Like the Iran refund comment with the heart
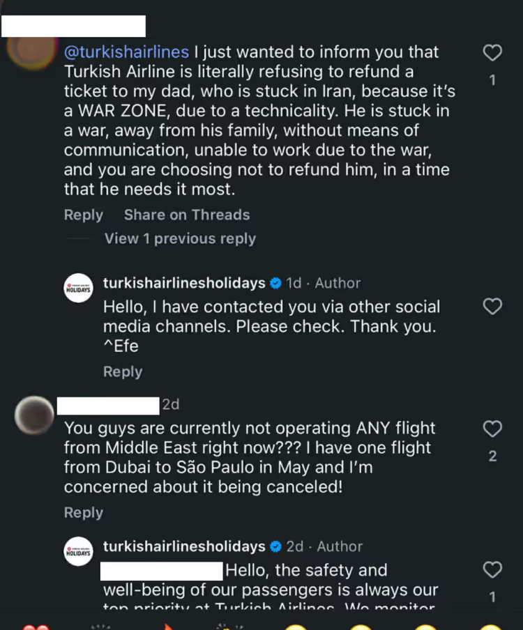The height and width of the screenshot is (630, 523). click(492, 53)
